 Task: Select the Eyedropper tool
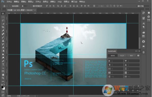[x=3, y=31]
